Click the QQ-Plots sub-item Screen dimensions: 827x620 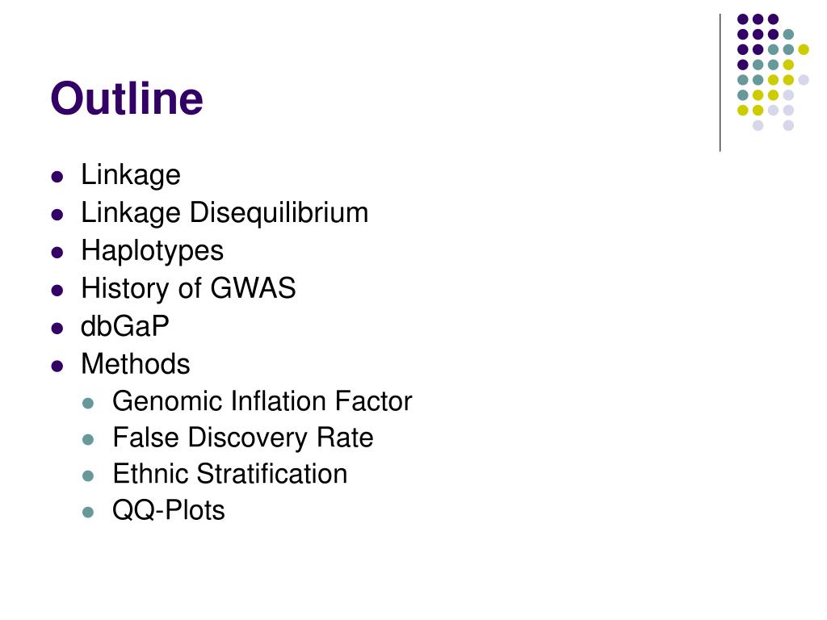tap(168, 510)
